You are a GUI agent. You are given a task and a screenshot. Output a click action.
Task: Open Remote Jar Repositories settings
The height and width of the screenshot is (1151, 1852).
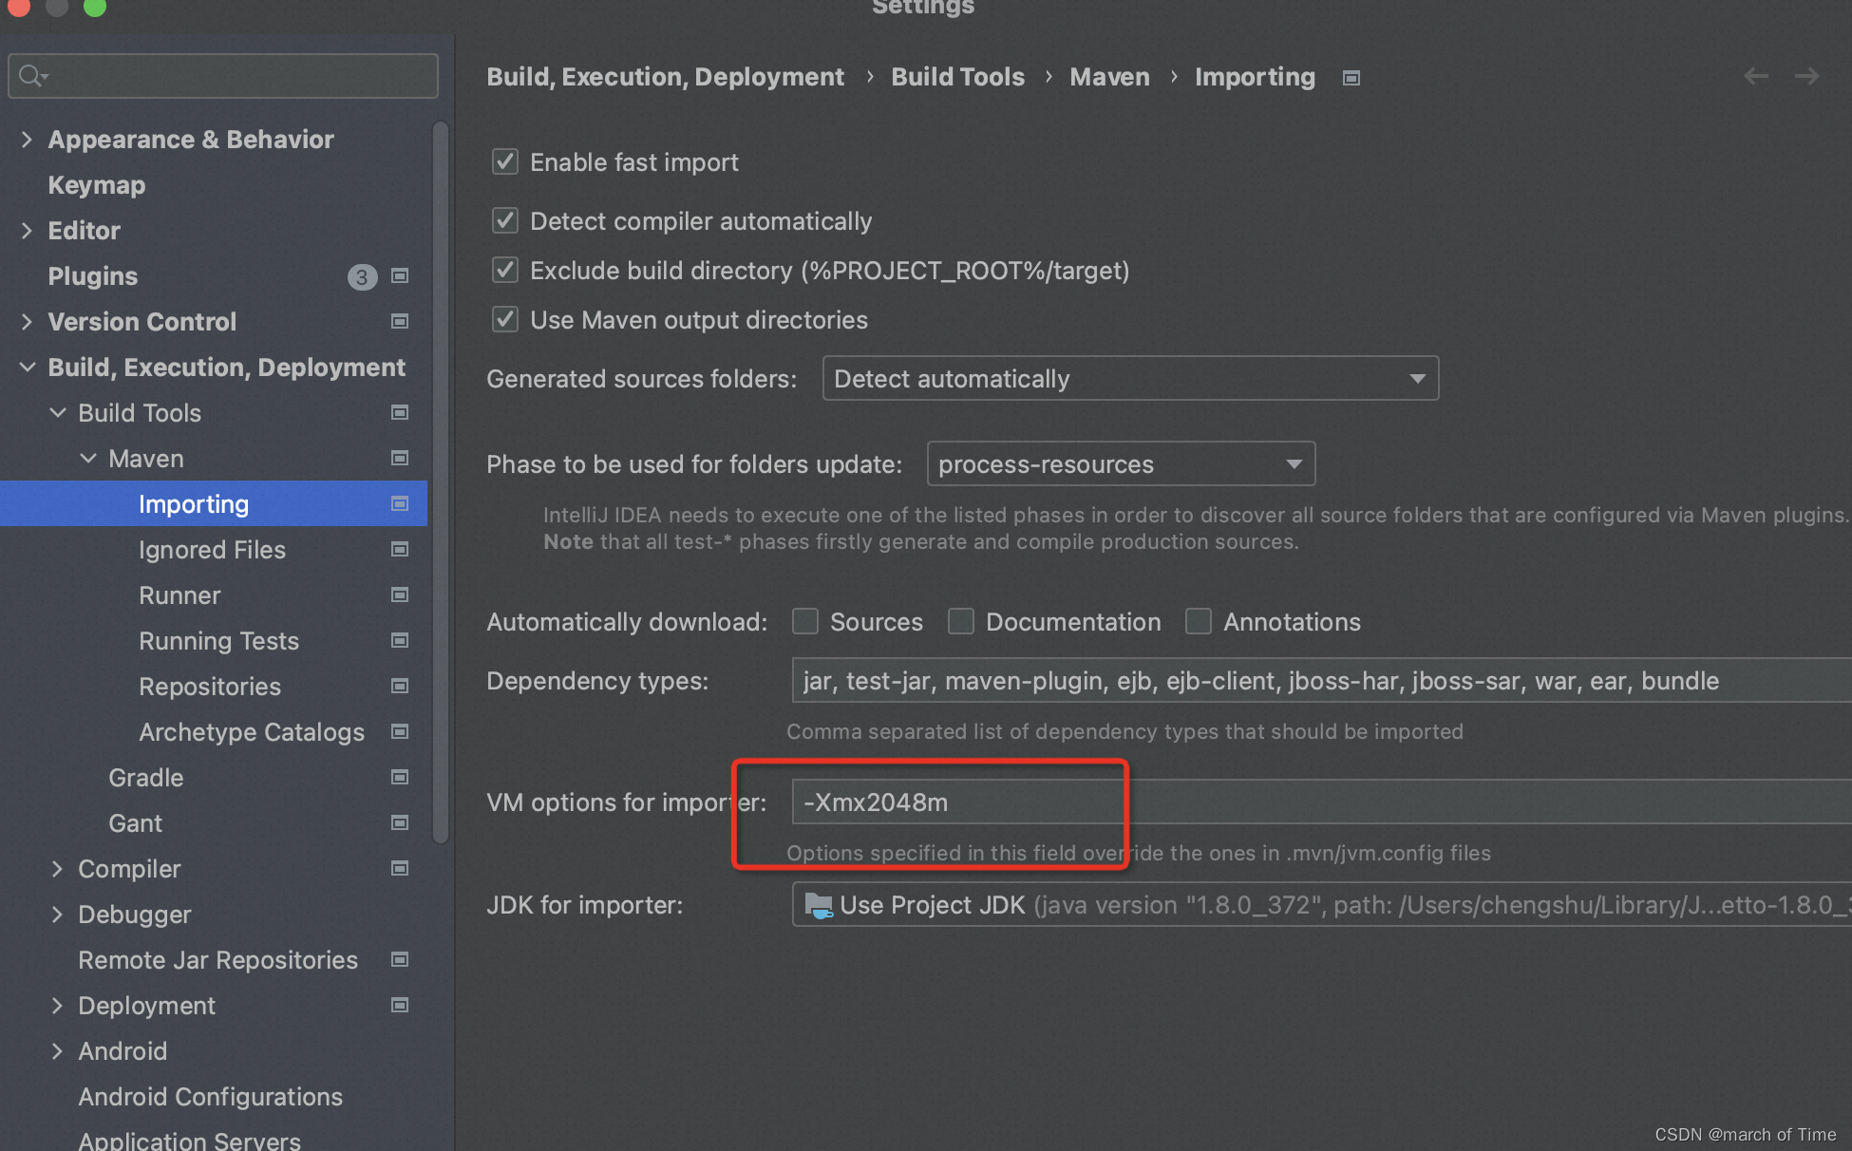tap(218, 960)
